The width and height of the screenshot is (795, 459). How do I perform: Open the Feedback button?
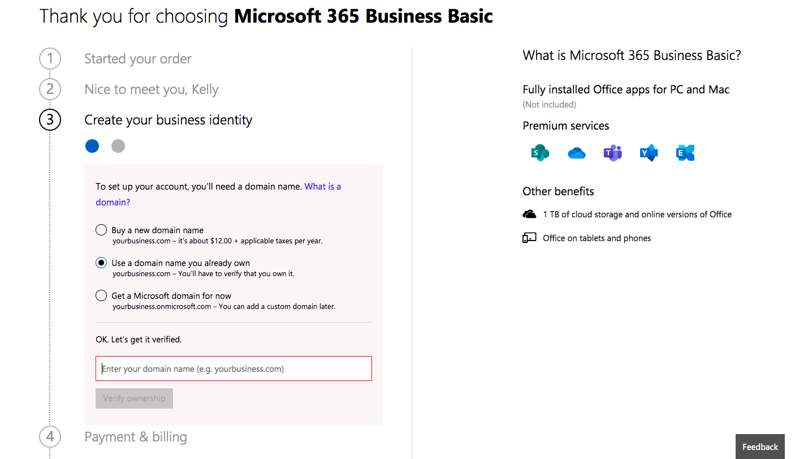760,447
